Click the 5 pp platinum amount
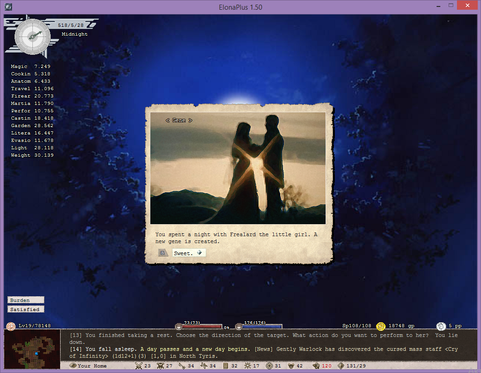 [455, 325]
